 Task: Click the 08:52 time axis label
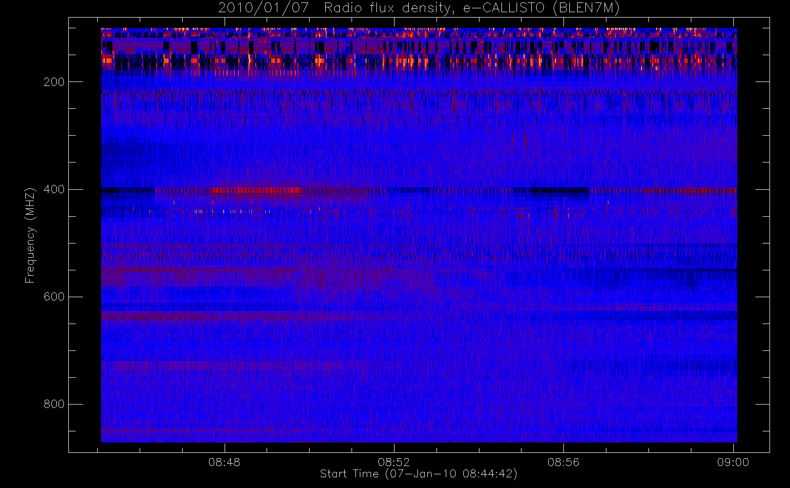pyautogui.click(x=394, y=462)
